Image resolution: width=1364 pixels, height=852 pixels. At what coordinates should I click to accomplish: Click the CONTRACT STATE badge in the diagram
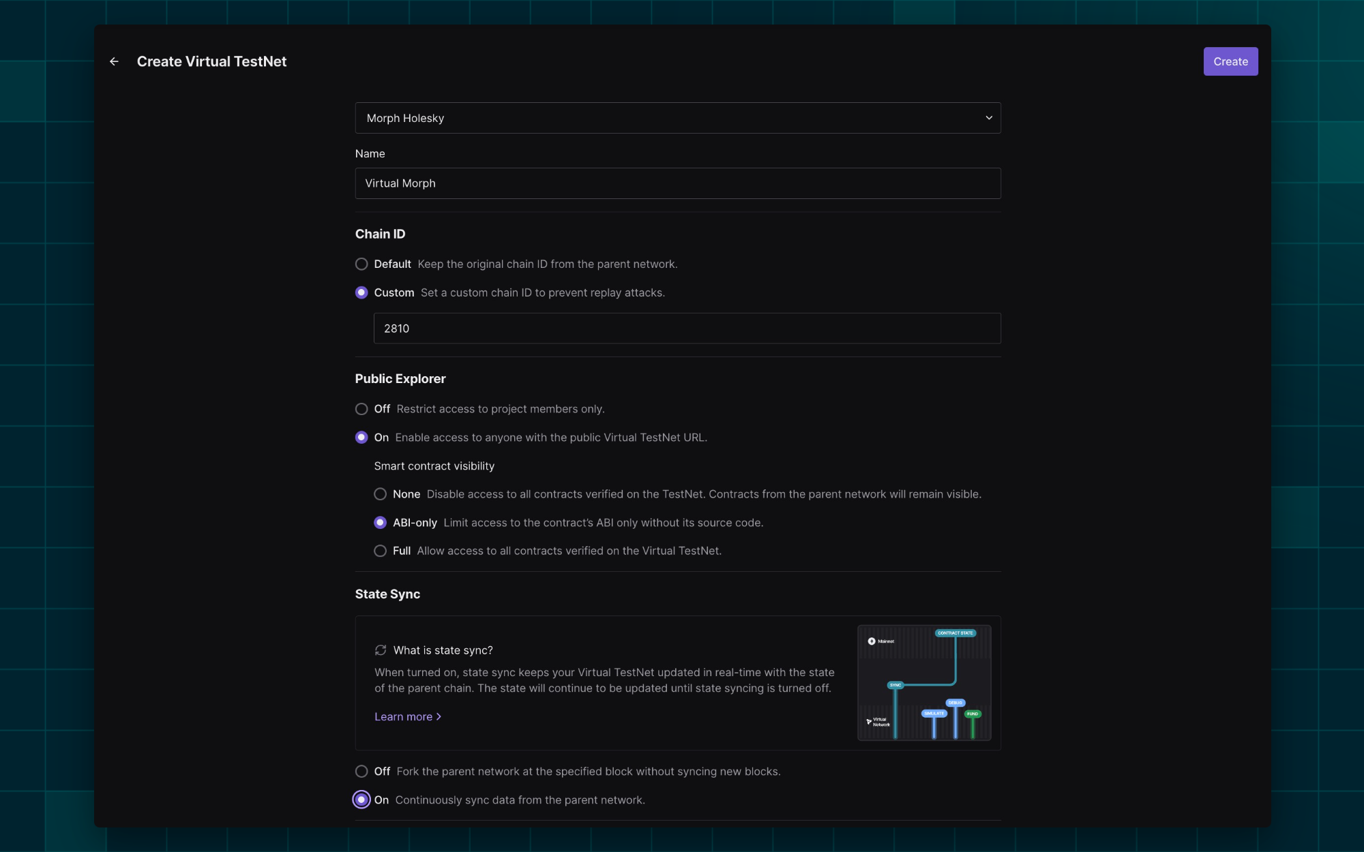(955, 633)
